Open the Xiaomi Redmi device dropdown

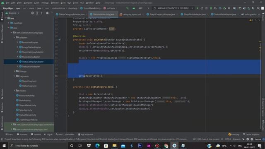[x=173, y=8]
